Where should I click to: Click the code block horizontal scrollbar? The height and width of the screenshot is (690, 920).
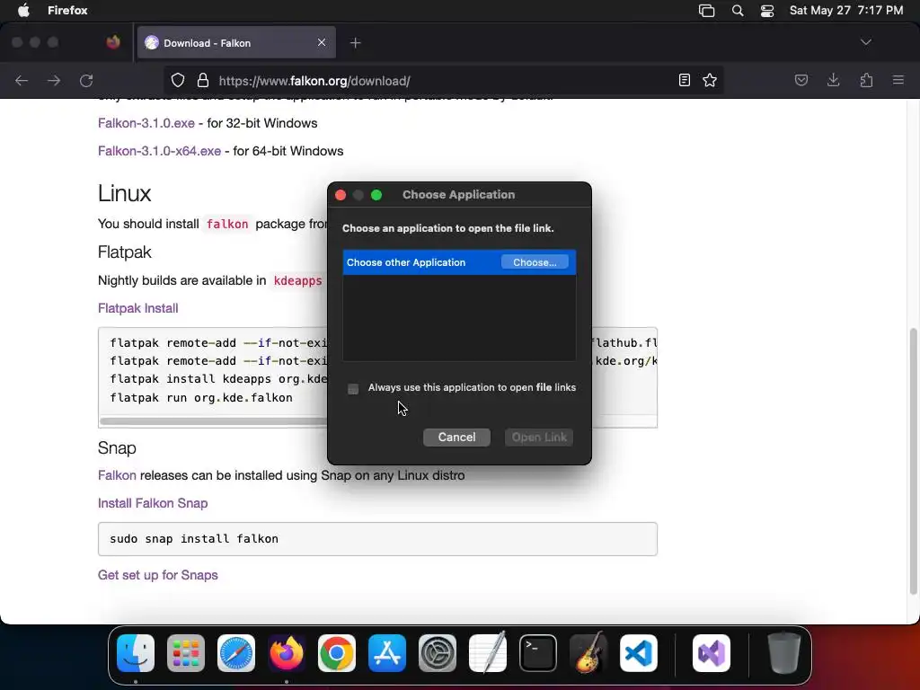tap(214, 420)
